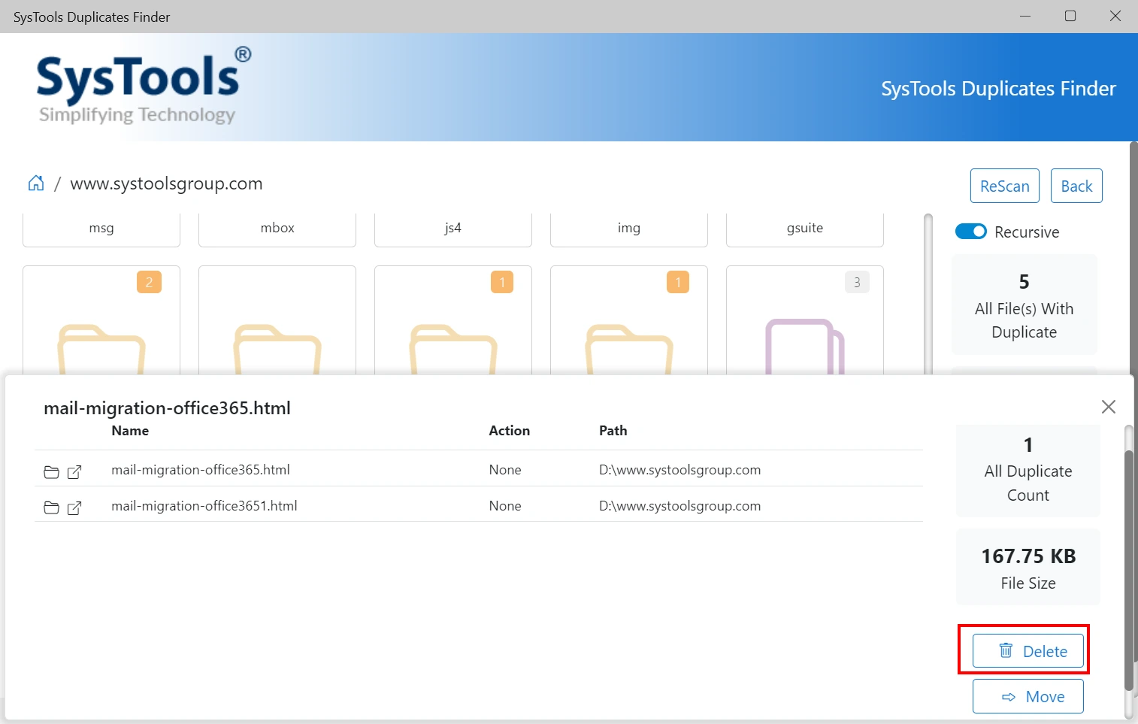Select the mail-migration-office365.html row name
The width and height of the screenshot is (1138, 724).
coord(201,470)
